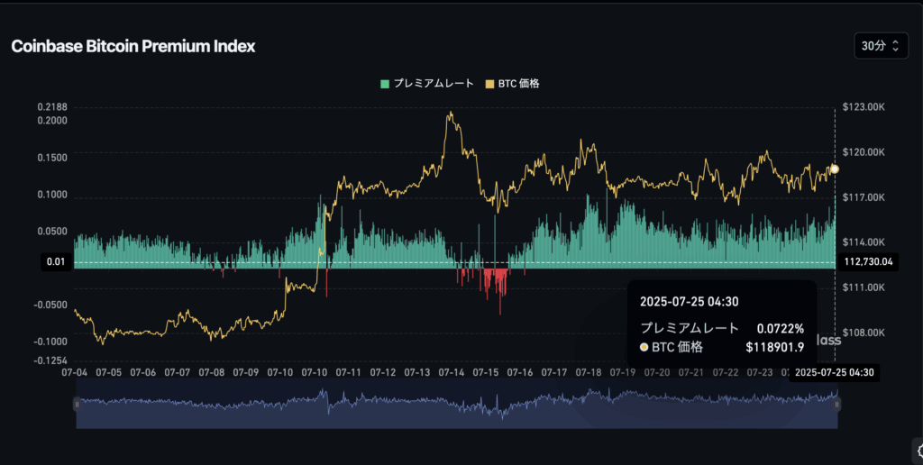Click the 07-11 date axis label
The height and width of the screenshot is (465, 923).
[349, 372]
